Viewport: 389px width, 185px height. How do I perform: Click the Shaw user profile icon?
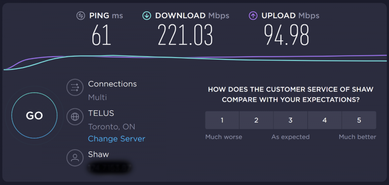point(74,157)
